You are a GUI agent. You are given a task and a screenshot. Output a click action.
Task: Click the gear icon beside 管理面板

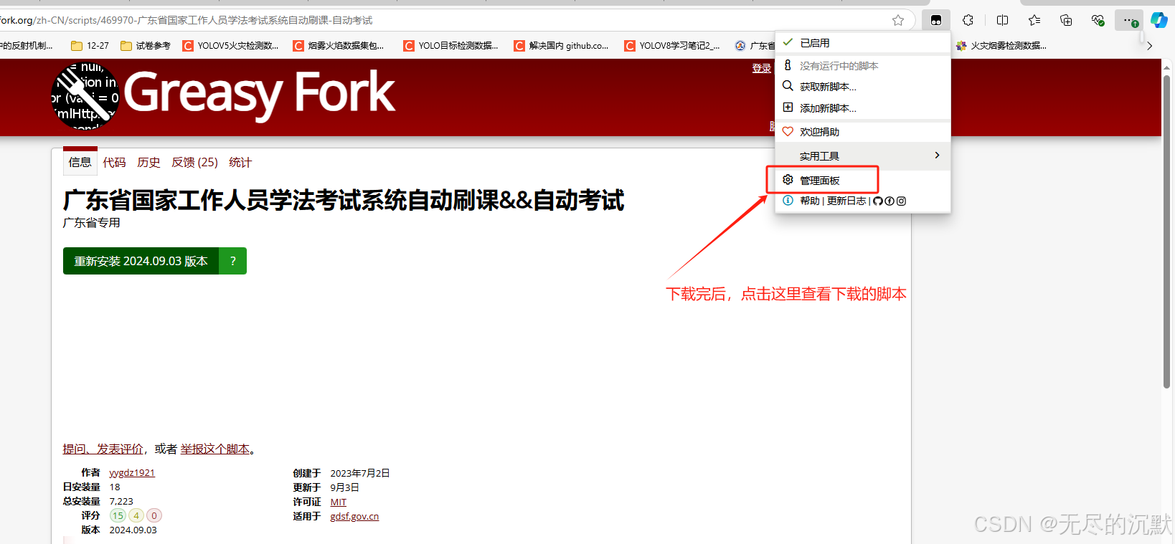[x=788, y=179]
